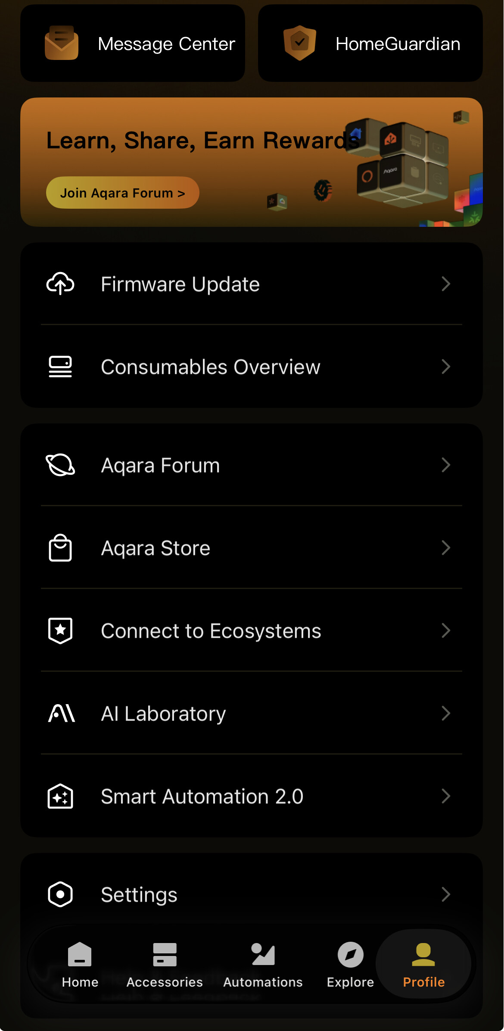The width and height of the screenshot is (504, 1031).
Task: Click the Smart Automation 2.0 sparkle icon
Action: tap(60, 796)
